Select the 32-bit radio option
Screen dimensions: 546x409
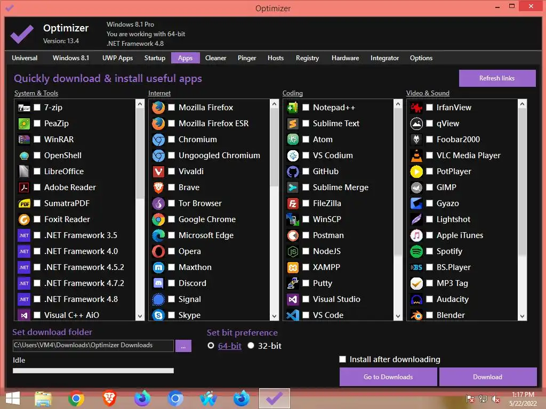pos(251,346)
